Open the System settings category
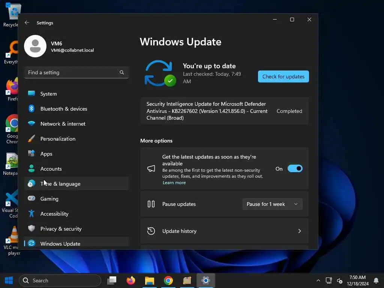Image resolution: width=384 pixels, height=288 pixels. point(76,93)
